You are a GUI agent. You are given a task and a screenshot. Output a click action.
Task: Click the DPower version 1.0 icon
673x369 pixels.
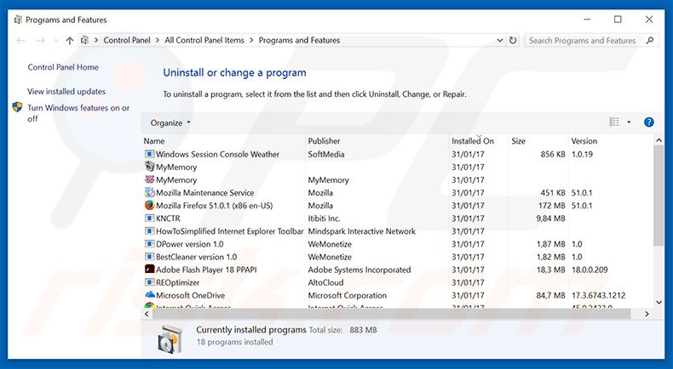click(149, 244)
